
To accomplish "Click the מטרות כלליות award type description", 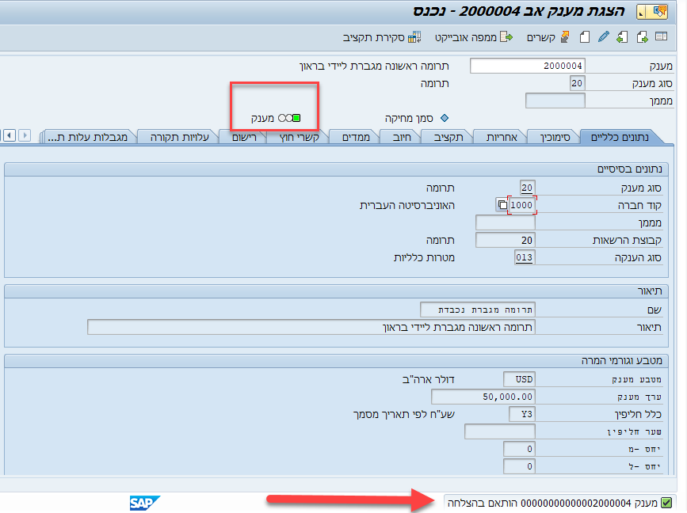I will (x=424, y=258).
